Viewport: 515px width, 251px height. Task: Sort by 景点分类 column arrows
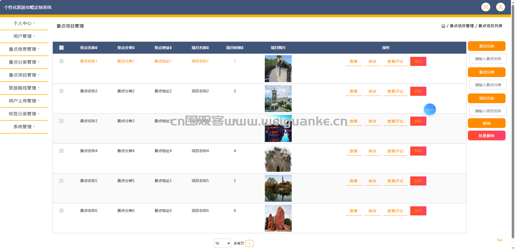tap(134, 48)
